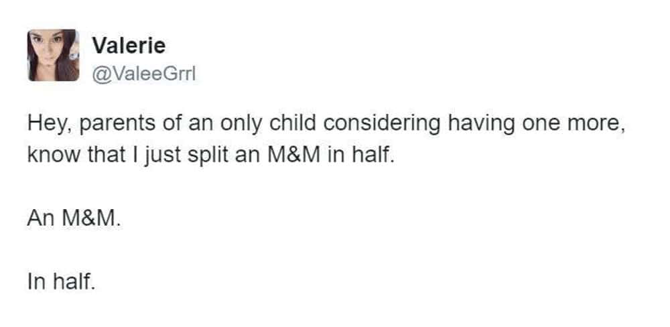Open the Valerie display name link
Image resolution: width=670 pixels, height=327 pixels.
[x=128, y=46]
